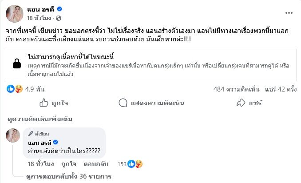Click the comment's reaction icons beside 153

pyautogui.click(x=135, y=164)
